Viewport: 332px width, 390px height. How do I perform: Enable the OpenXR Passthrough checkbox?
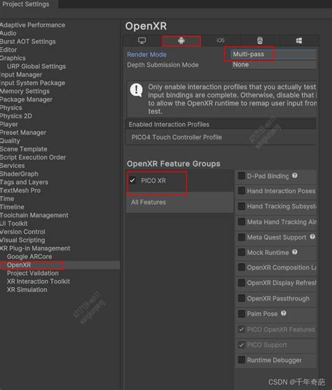click(242, 298)
